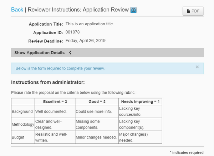Click the Lacking key sources/info. cell

[x=140, y=111]
